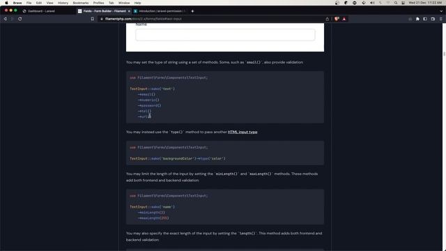This screenshot has width=446, height=251.
Task: Click the browser forward arrow
Action: (13, 19)
